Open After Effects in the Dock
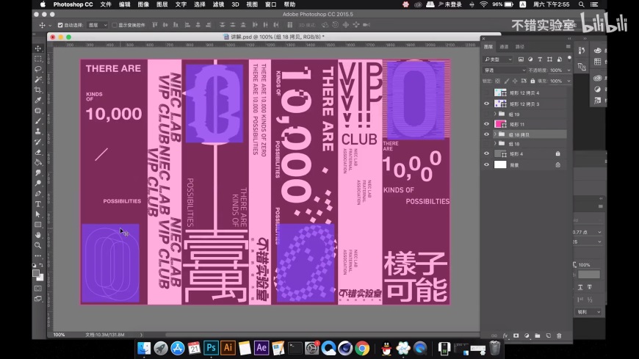 261,347
